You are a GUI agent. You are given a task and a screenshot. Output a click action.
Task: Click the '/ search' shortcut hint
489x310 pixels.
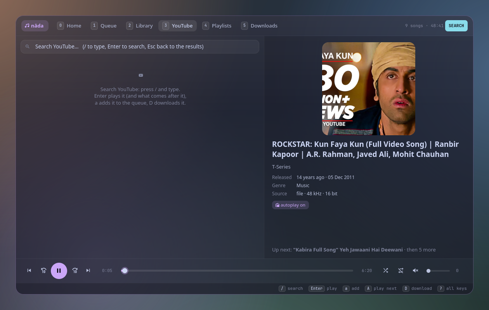coord(291,288)
